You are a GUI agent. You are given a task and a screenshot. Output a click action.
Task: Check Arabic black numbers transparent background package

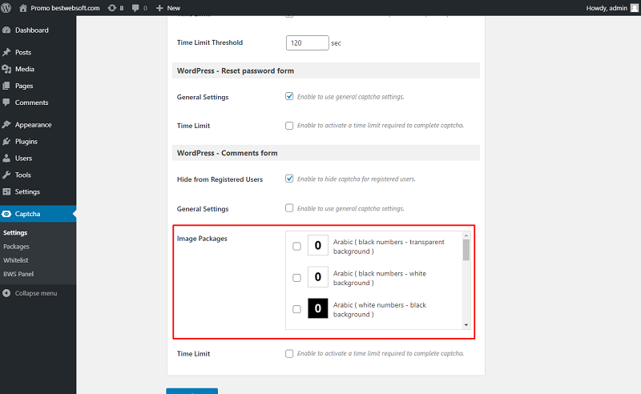pos(296,246)
